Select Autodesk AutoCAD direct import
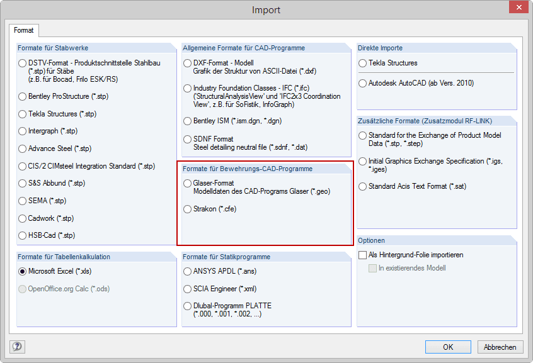Viewport: 533px width, 363px height. pos(362,82)
